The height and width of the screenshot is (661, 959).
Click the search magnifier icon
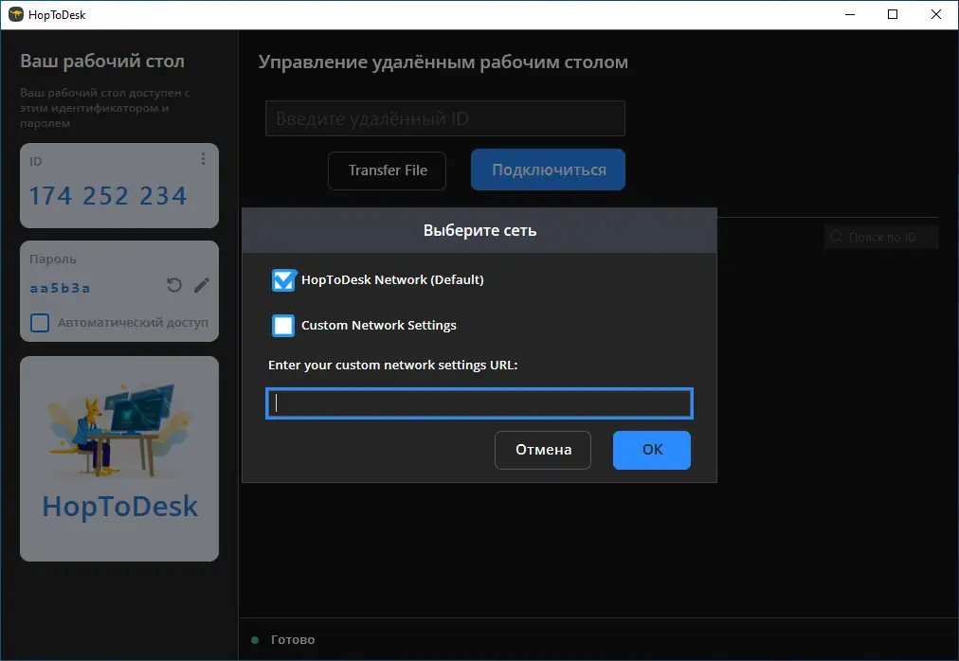pos(836,238)
